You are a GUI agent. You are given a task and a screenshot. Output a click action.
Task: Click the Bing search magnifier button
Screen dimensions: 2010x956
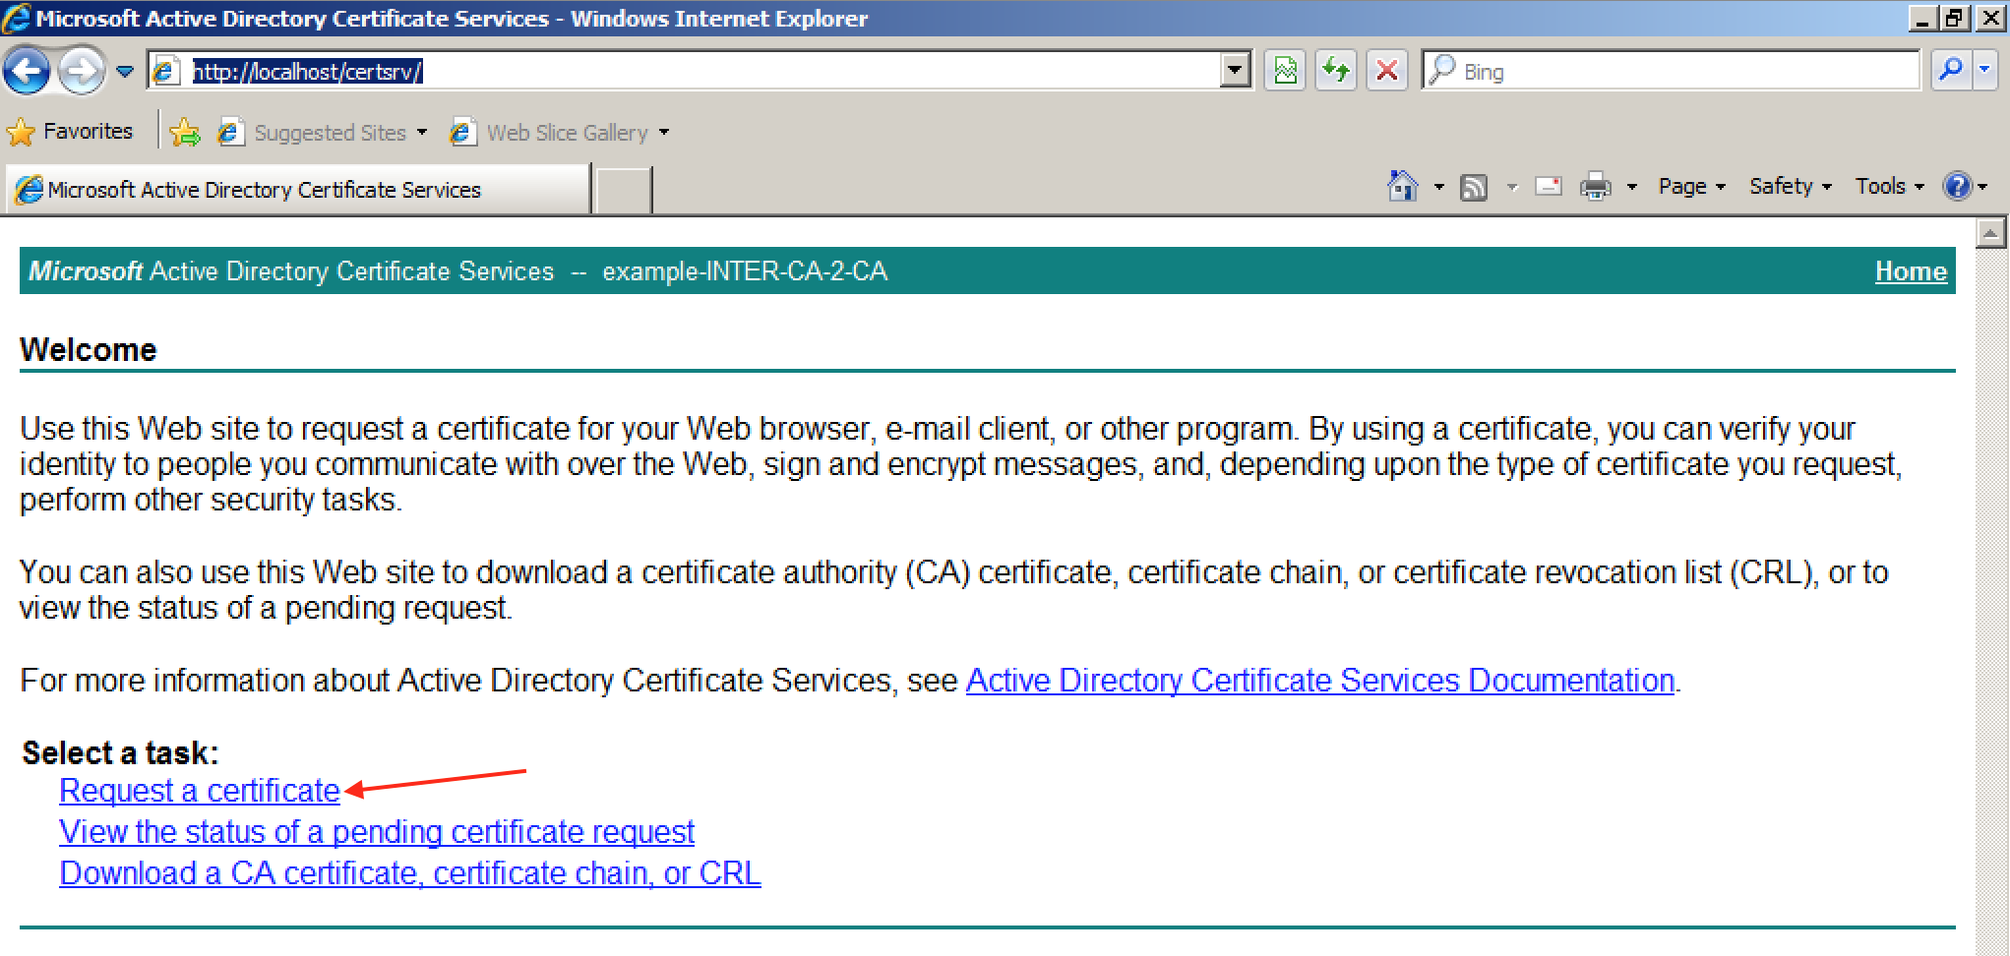(1950, 71)
